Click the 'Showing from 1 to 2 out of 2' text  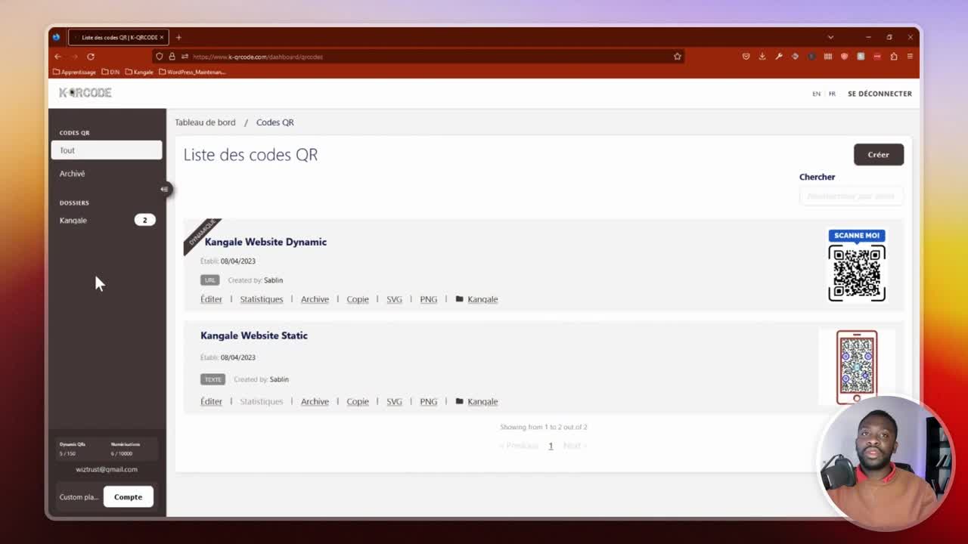point(544,427)
